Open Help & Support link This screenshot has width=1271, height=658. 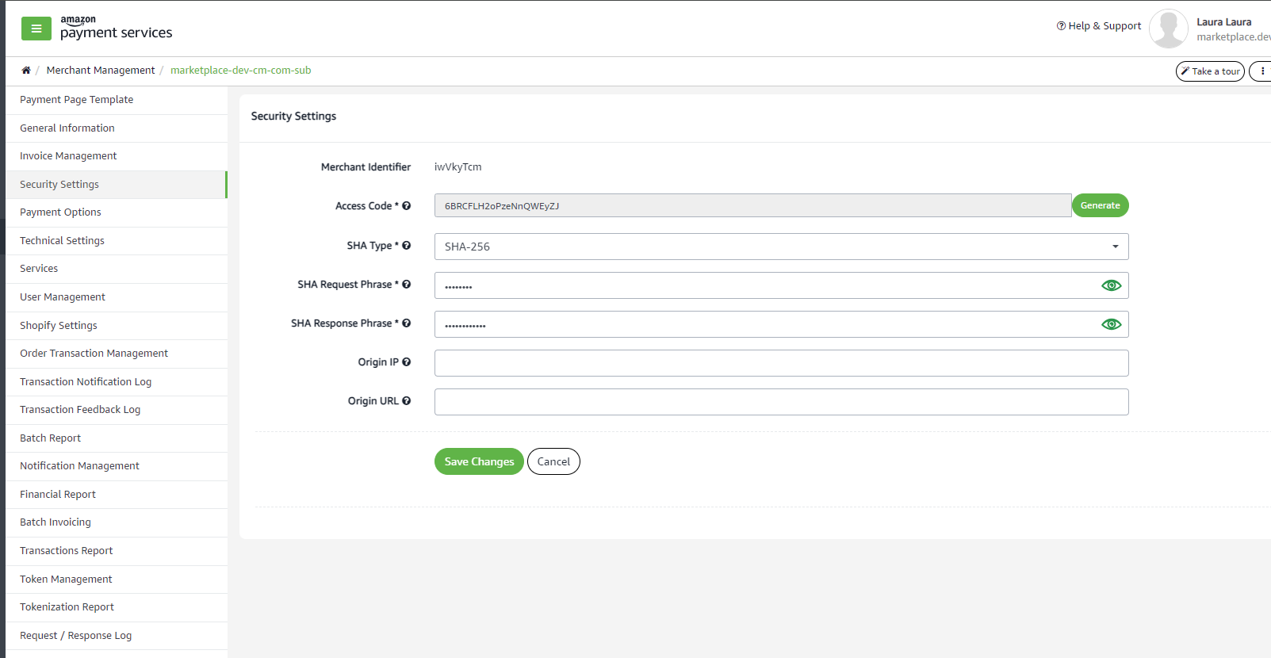tap(1099, 26)
